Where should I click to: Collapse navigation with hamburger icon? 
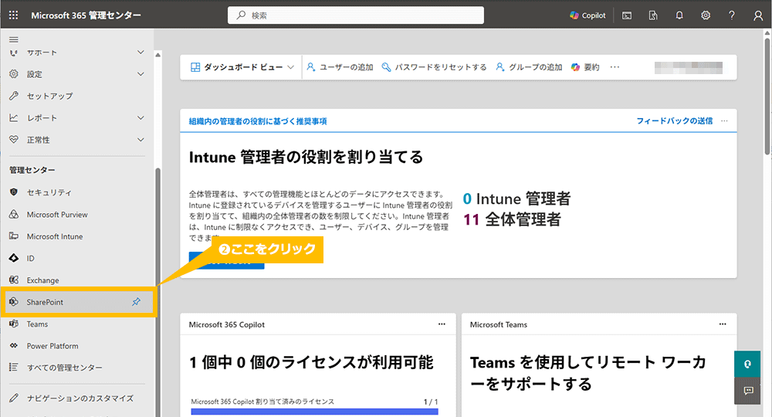pos(14,39)
